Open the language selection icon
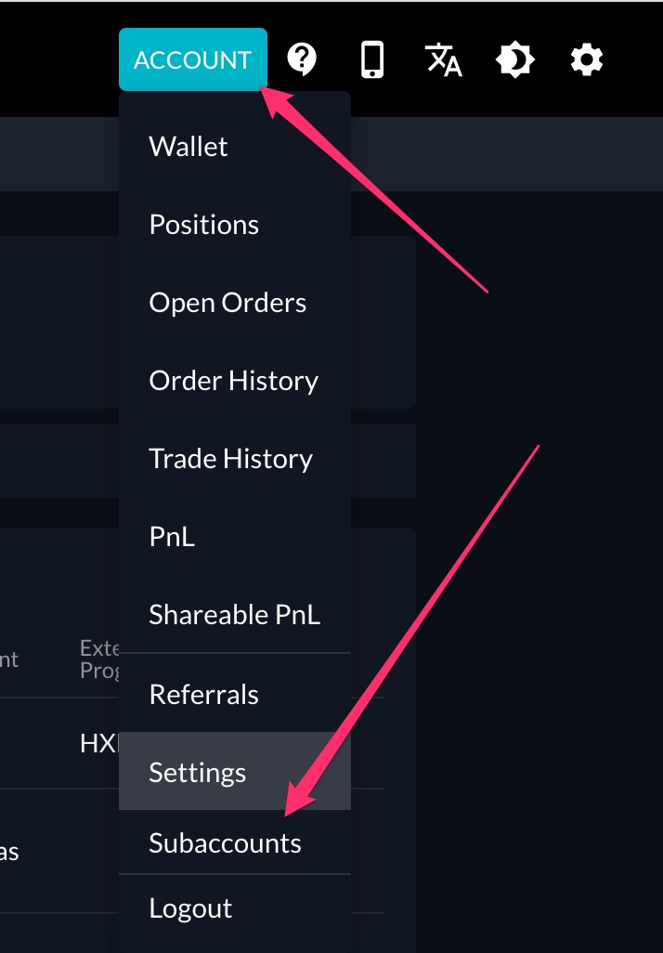Screen dimensions: 663x953 444,59
